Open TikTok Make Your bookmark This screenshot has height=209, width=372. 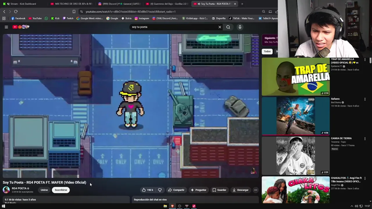click(242, 18)
